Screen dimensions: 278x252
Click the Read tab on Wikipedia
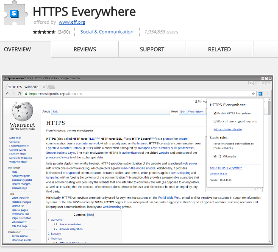click(174, 111)
